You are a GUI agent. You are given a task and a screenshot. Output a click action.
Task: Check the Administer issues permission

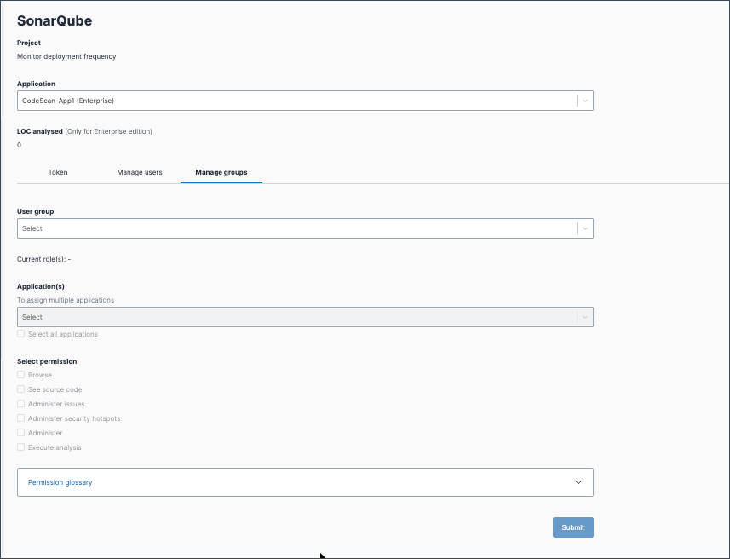click(x=21, y=403)
